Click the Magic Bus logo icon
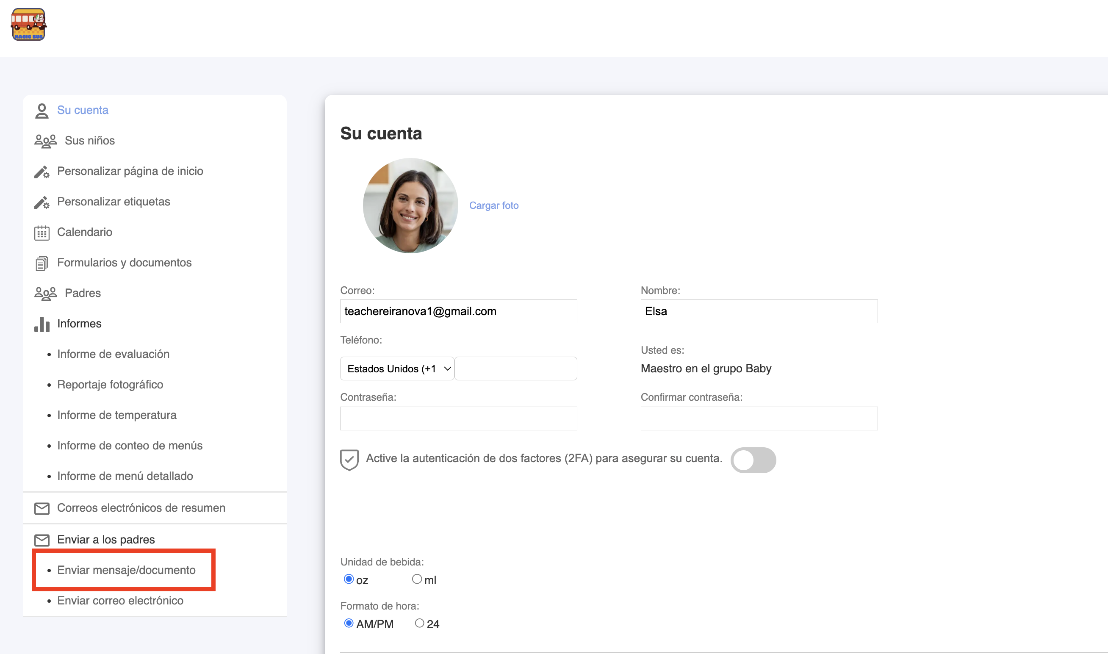The height and width of the screenshot is (654, 1108). click(x=28, y=25)
